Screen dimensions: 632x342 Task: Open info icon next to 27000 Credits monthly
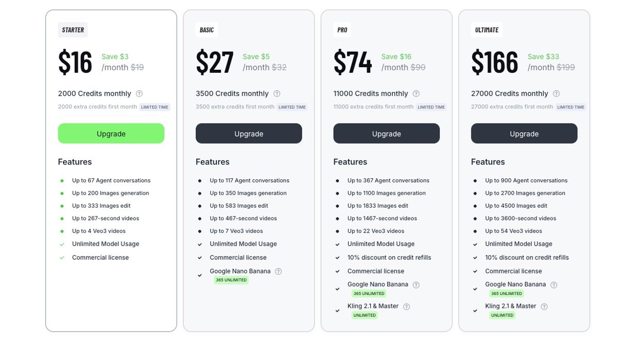tap(556, 94)
